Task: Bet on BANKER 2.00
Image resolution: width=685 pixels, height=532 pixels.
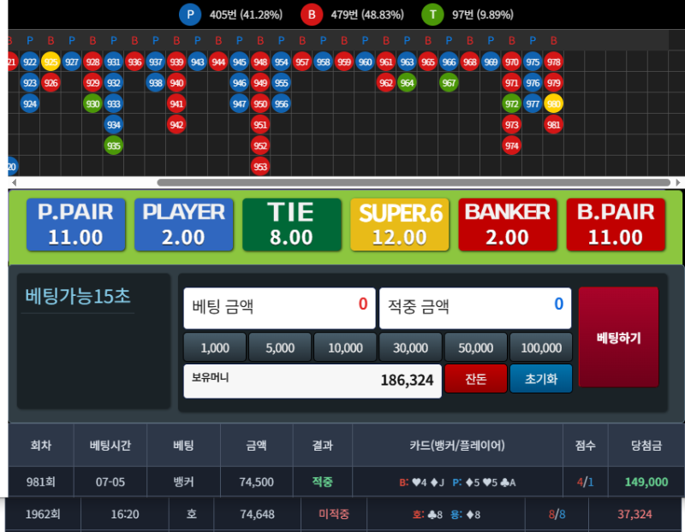Action: pyautogui.click(x=507, y=224)
